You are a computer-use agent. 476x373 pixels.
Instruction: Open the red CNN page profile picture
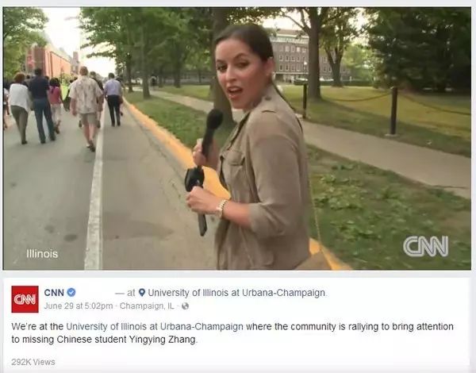(x=25, y=299)
